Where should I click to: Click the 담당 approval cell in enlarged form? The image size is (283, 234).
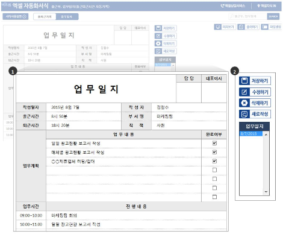tap(188, 92)
